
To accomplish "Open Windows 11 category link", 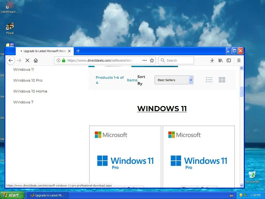I will 24,69.
